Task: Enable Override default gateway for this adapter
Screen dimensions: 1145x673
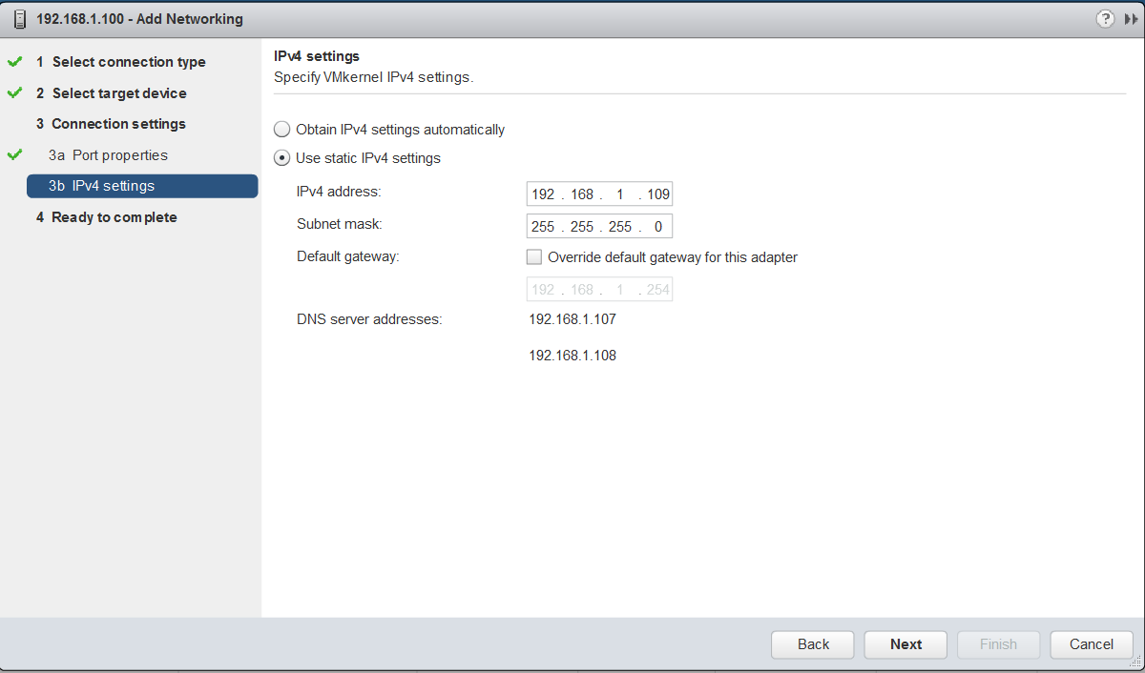Action: point(534,256)
